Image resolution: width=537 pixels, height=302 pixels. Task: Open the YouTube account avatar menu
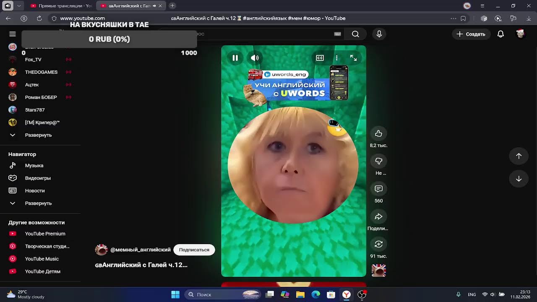pos(520,34)
